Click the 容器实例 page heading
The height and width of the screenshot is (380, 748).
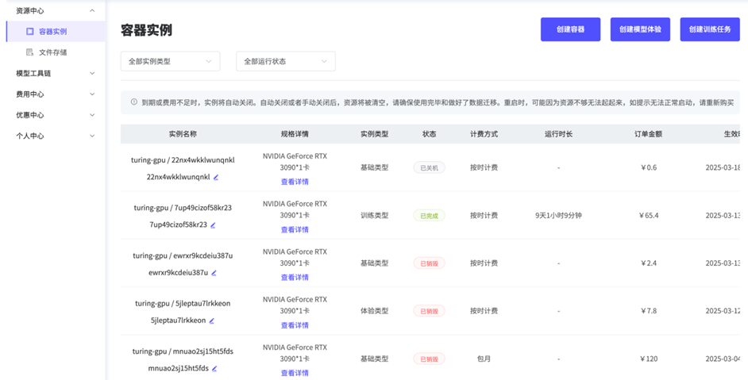coord(146,30)
